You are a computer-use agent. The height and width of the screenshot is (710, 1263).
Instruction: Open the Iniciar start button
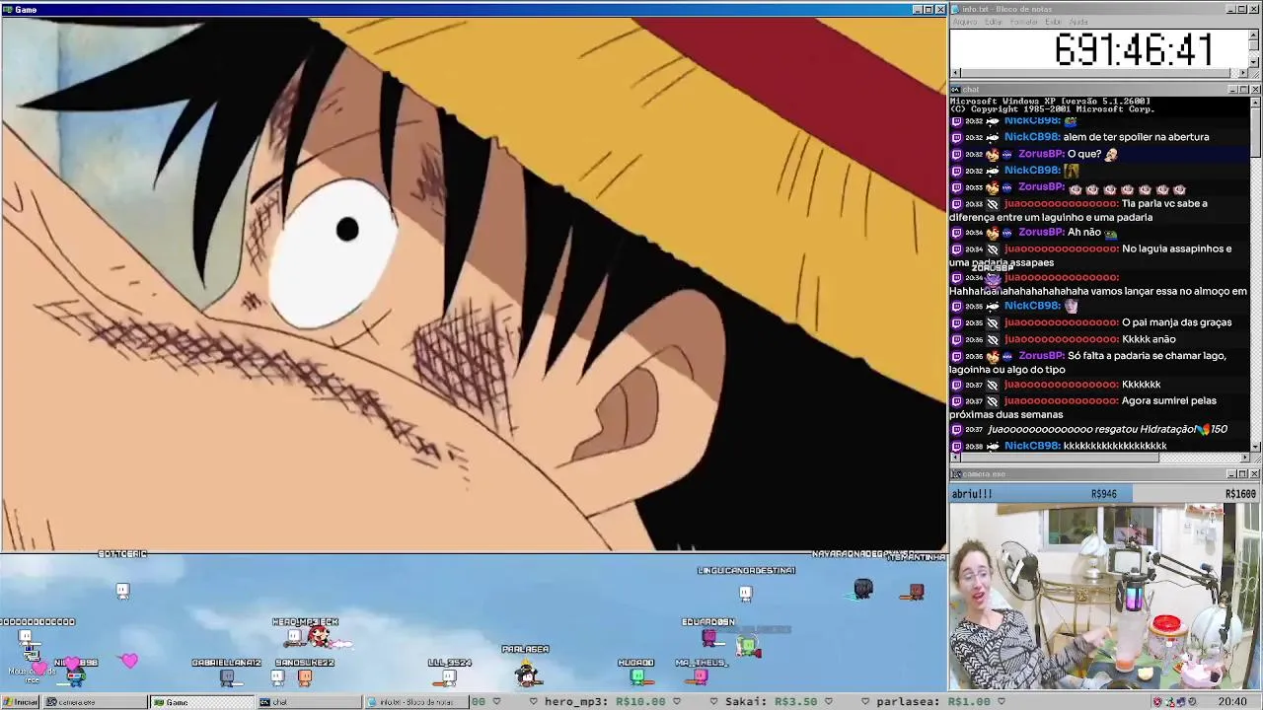20,702
